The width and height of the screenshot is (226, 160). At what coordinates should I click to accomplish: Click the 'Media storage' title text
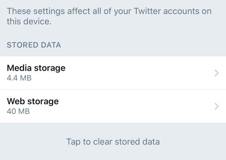(36, 68)
